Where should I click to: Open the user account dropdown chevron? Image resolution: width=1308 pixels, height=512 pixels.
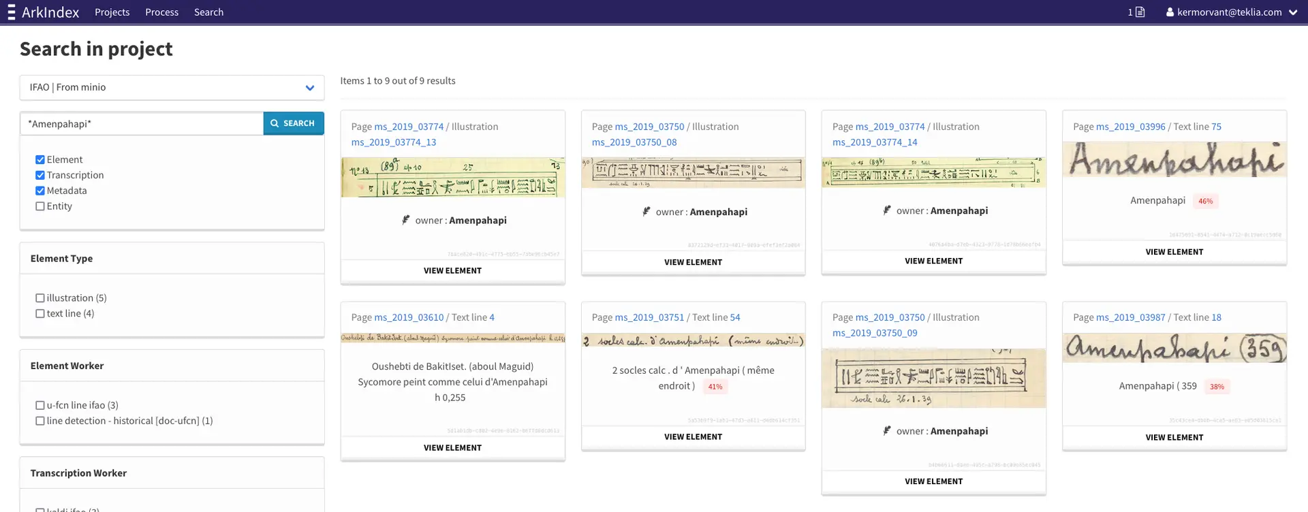1293,12
